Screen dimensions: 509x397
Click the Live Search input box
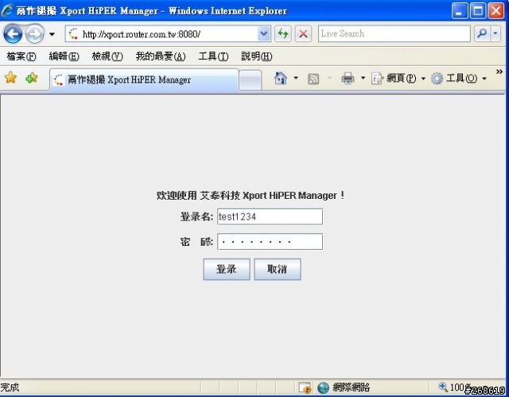(x=394, y=33)
